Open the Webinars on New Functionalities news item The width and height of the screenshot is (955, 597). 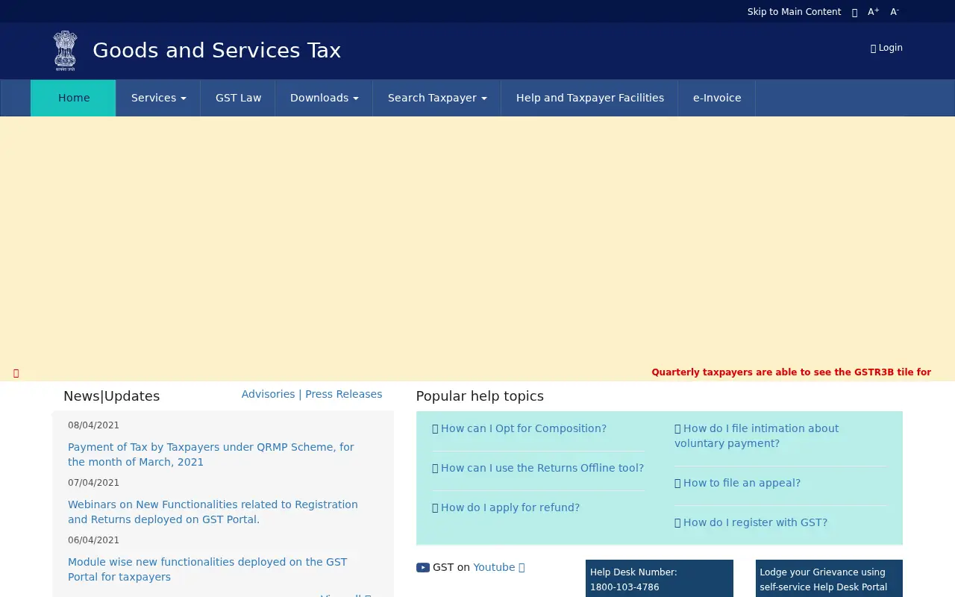pyautogui.click(x=213, y=512)
